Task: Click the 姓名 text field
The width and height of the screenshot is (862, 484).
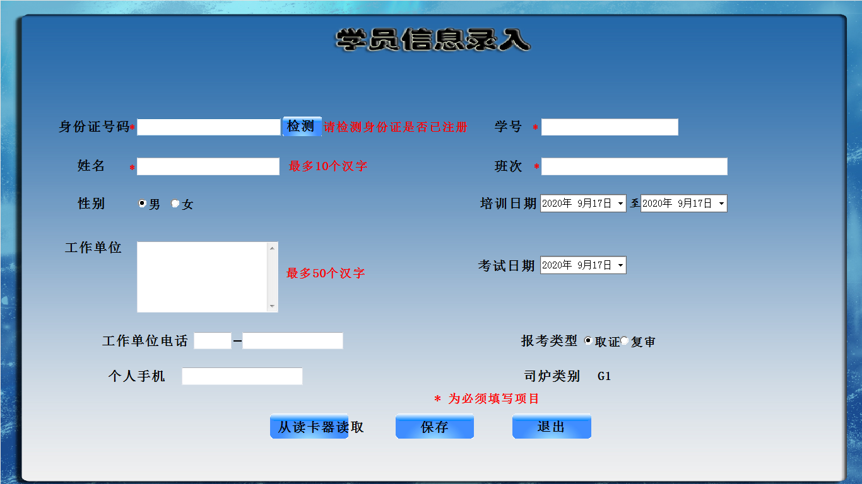Action: pyautogui.click(x=208, y=166)
